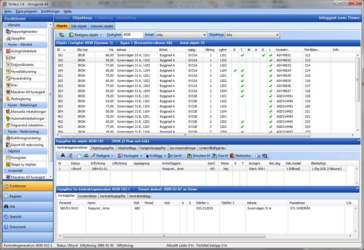Image resolution: width=364 pixels, height=250 pixels.
Task: Open Reskontra
Action: point(240,156)
